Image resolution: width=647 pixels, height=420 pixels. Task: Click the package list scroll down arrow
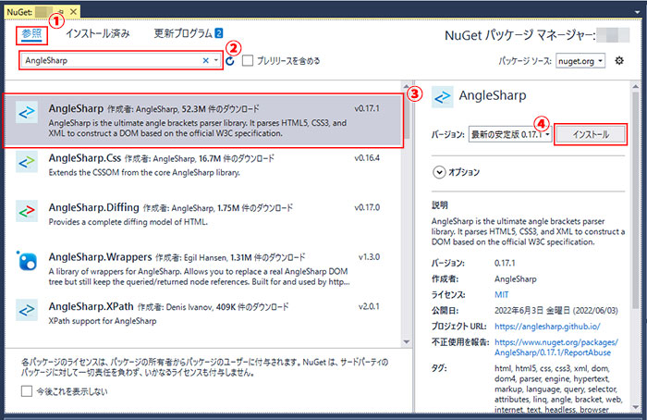pyautogui.click(x=407, y=342)
